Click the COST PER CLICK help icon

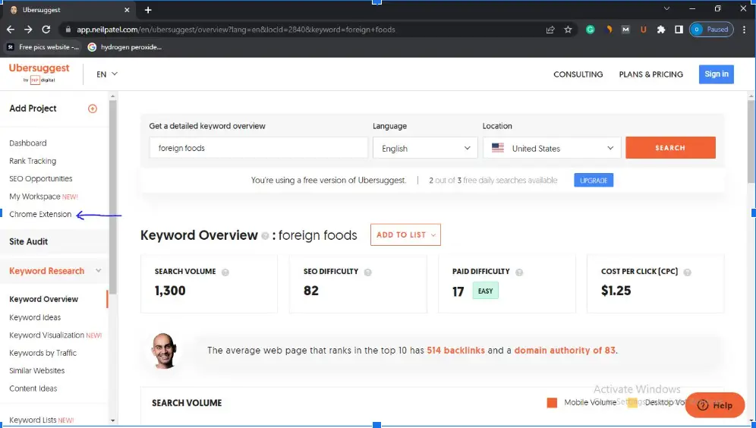(688, 272)
